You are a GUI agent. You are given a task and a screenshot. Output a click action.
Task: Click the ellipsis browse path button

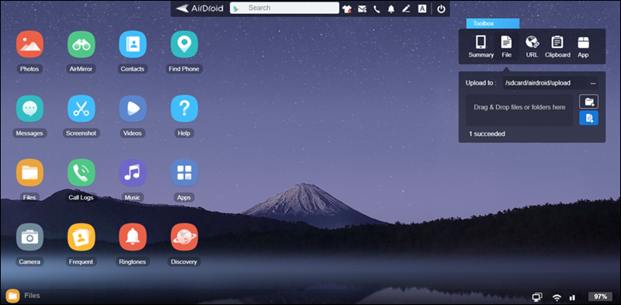593,83
